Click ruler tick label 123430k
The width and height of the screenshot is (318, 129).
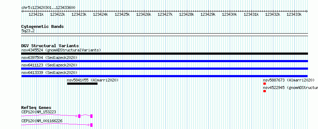coord(229,14)
